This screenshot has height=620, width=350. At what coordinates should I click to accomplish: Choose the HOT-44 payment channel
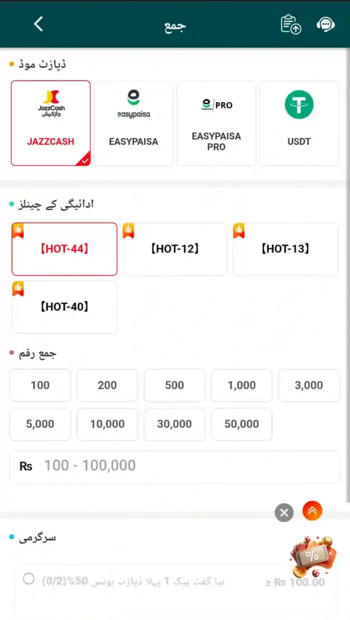point(64,249)
